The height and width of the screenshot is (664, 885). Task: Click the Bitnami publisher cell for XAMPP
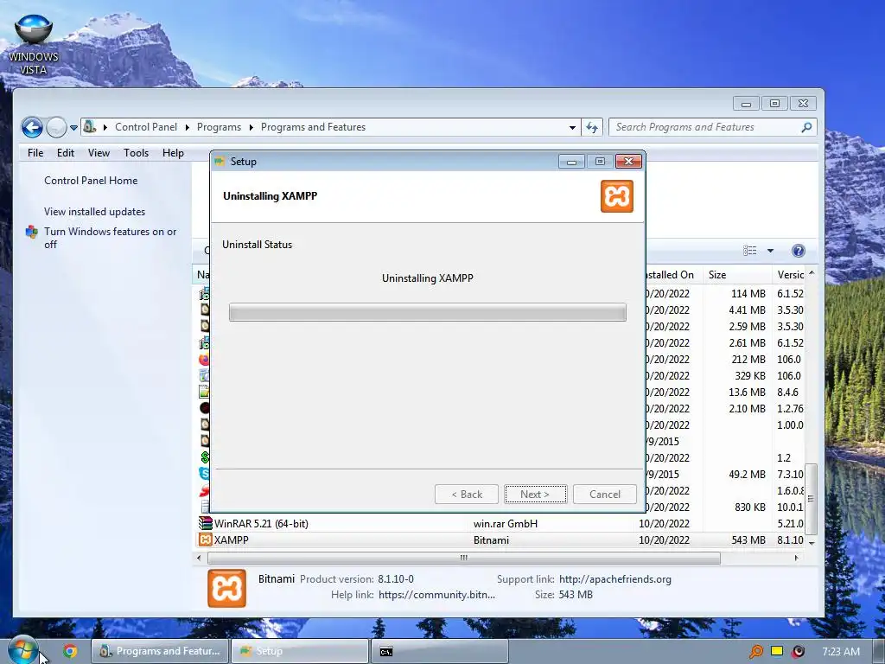pos(491,540)
